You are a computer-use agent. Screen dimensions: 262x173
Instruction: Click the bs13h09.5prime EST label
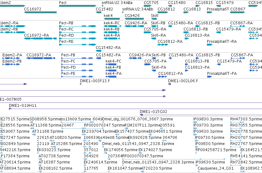click(x=76, y=119)
